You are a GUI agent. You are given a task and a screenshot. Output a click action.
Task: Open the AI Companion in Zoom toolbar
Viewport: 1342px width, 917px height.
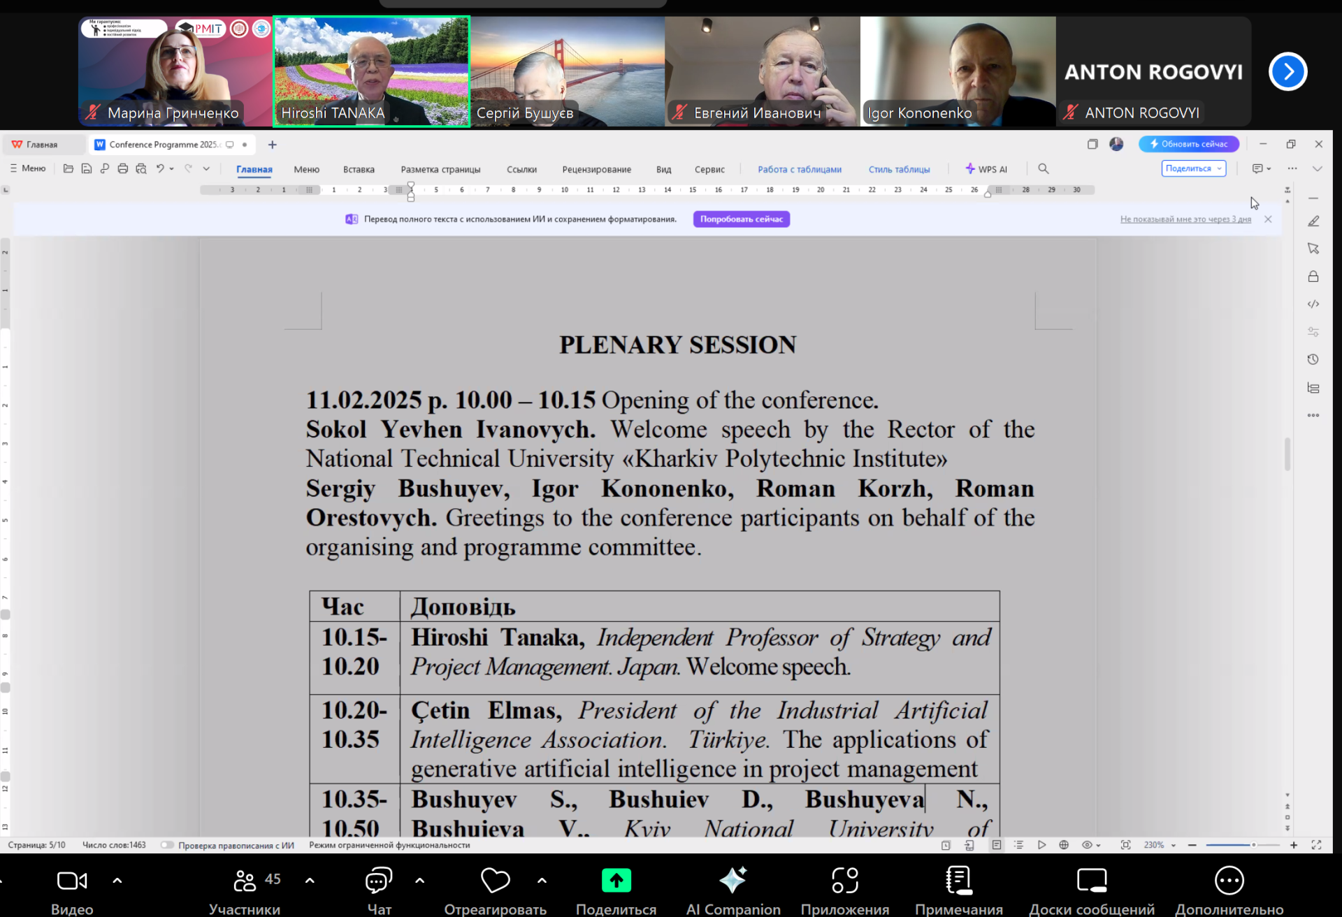point(733,890)
